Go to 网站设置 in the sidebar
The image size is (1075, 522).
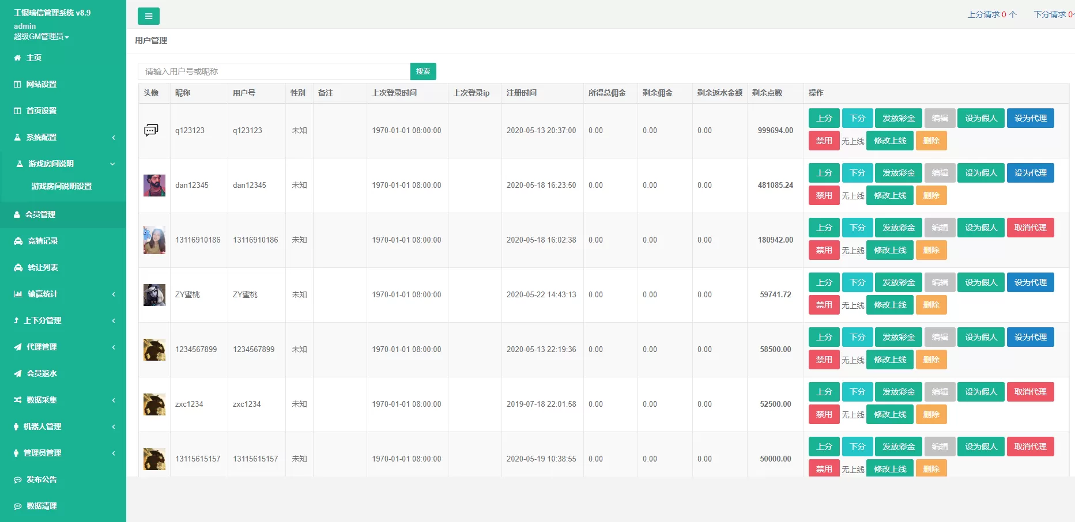coord(42,84)
